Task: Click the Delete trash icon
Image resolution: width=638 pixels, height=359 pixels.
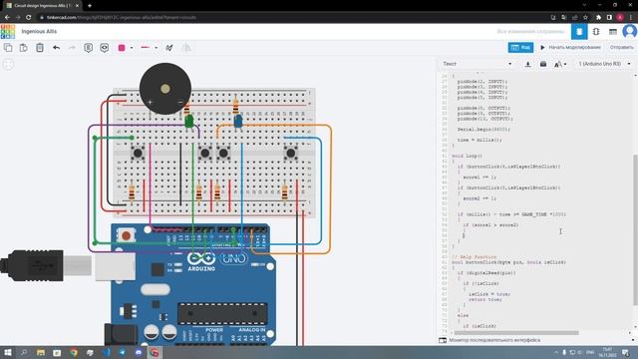Action: point(40,48)
